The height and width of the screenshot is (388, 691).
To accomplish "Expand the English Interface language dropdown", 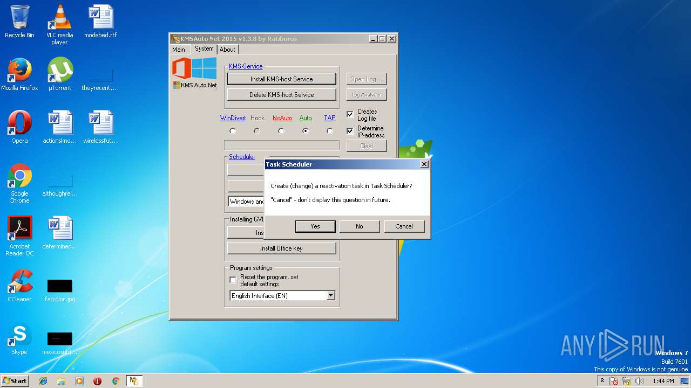I will [330, 296].
